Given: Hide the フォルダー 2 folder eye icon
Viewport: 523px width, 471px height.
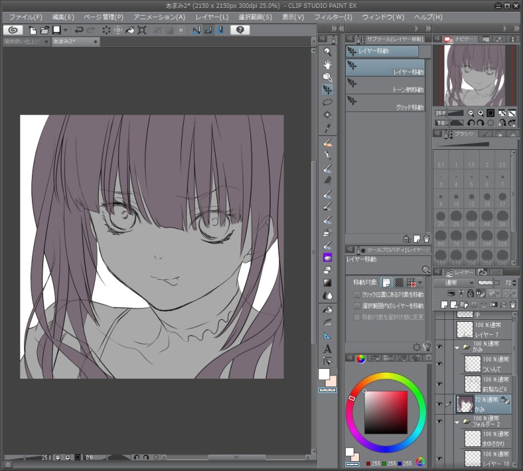Looking at the screenshot, I should (x=439, y=421).
